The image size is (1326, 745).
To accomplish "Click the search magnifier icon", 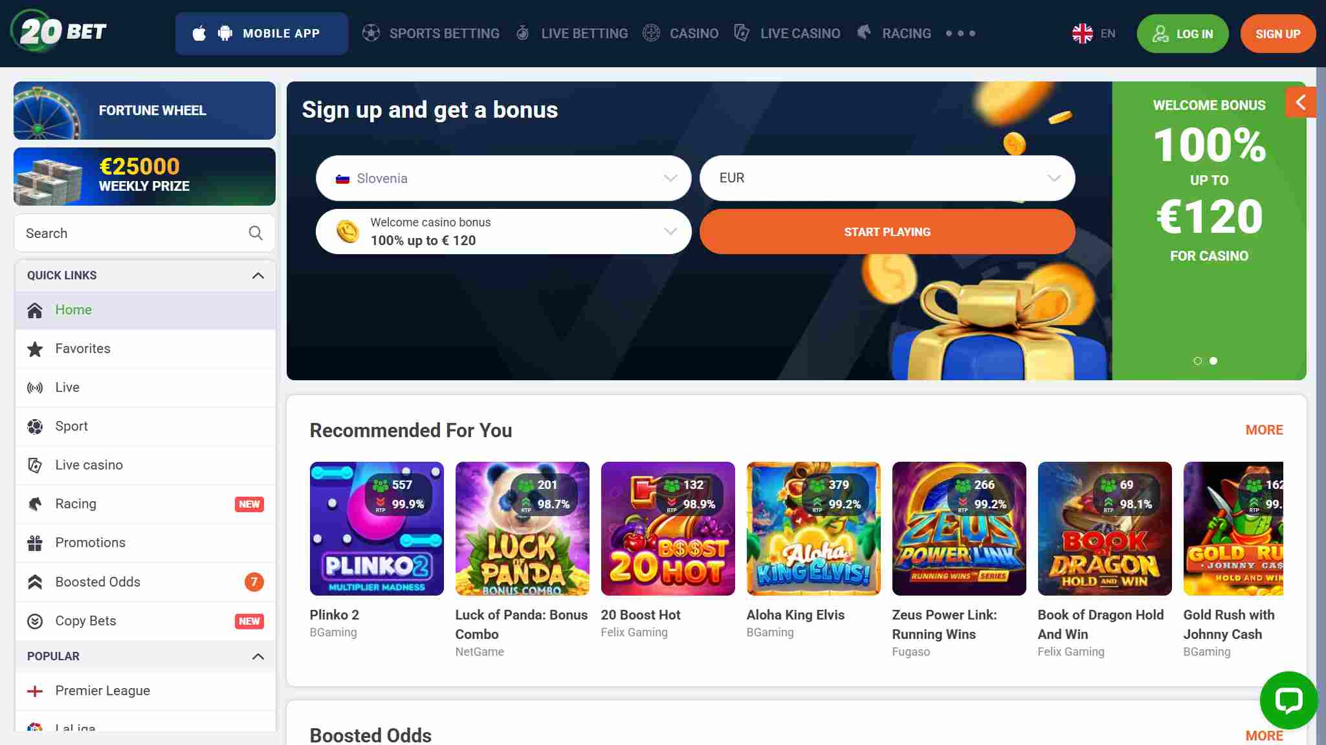I will coord(256,233).
